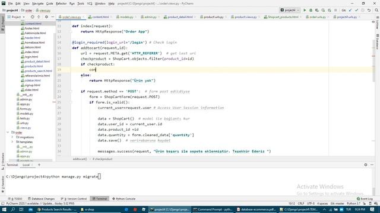Add new terminal session plus icon
This screenshot has width=380, height=213.
click(x=39, y=165)
